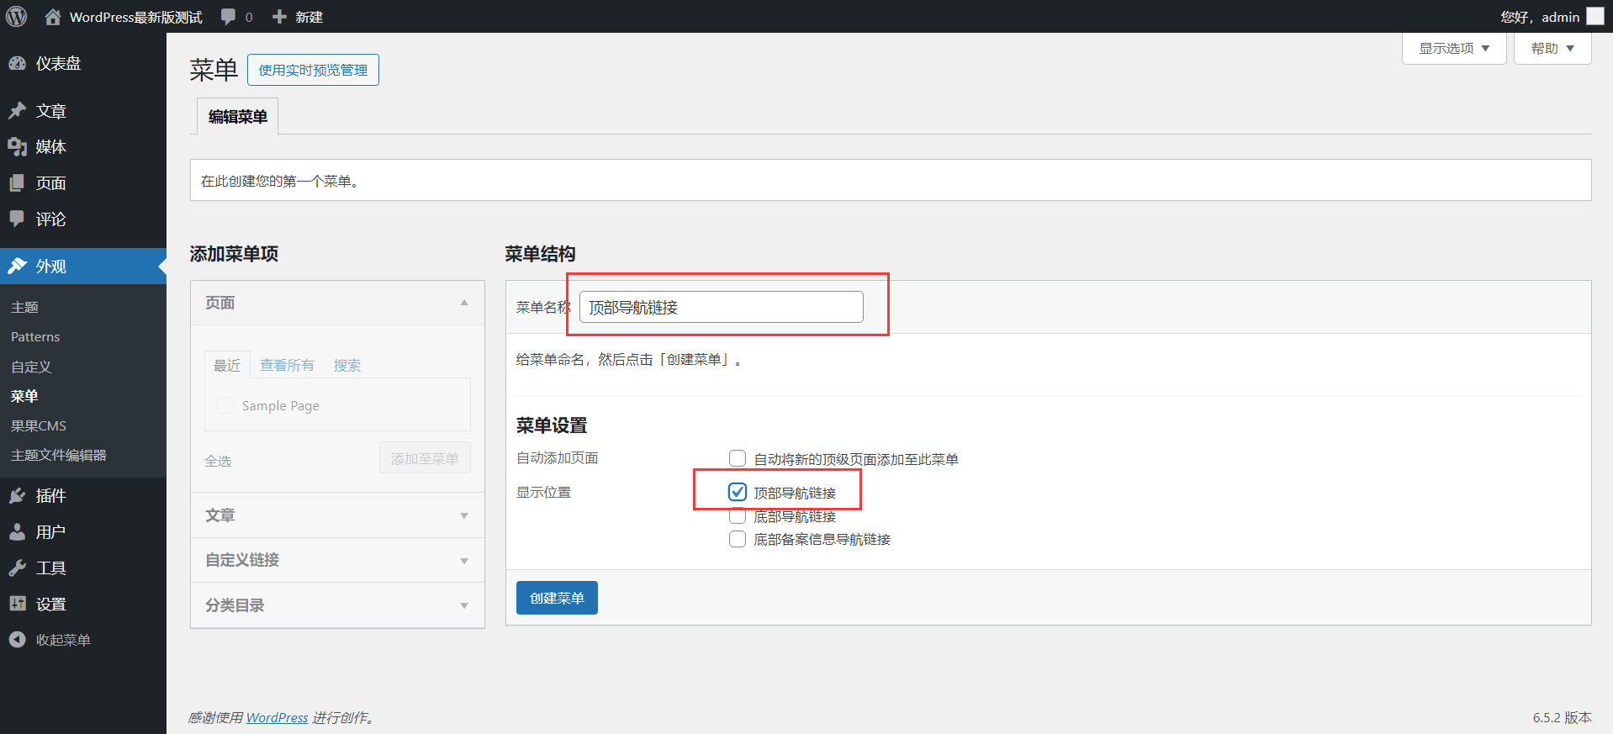The width and height of the screenshot is (1613, 734).
Task: Enable auto-add new top-level pages checkbox
Action: [738, 458]
